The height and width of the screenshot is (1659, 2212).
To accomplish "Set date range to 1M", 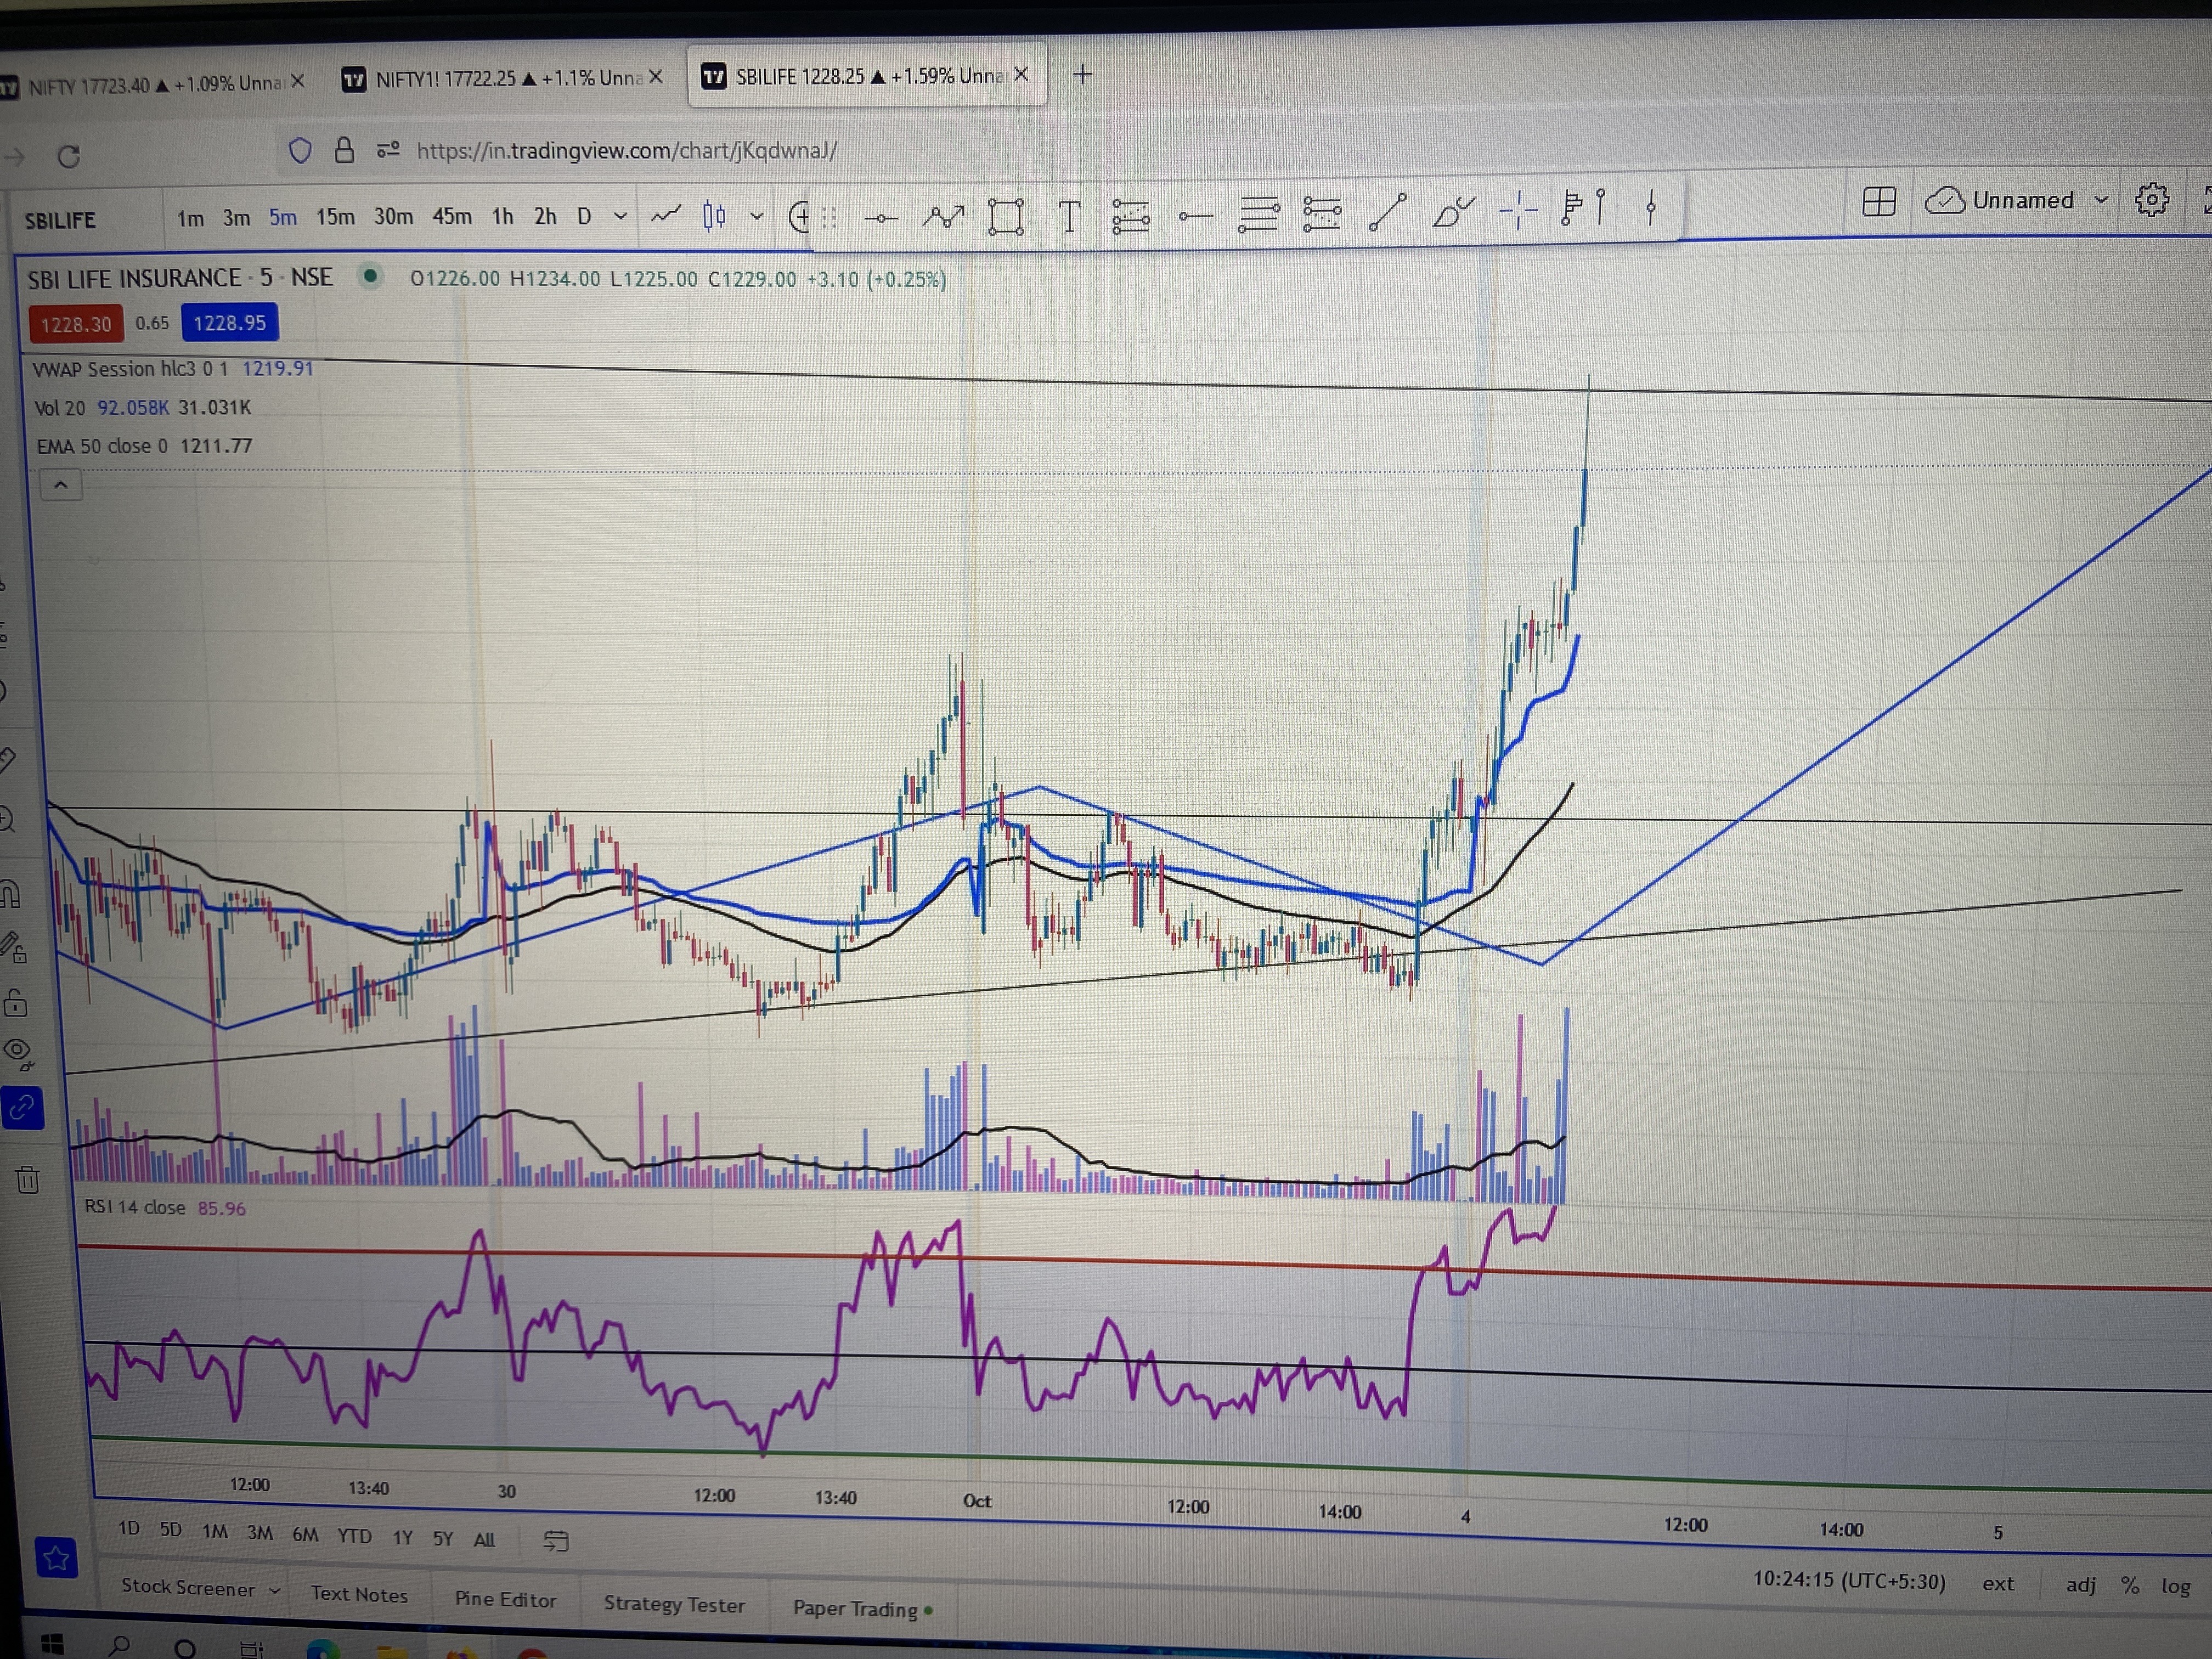I will coord(215,1531).
